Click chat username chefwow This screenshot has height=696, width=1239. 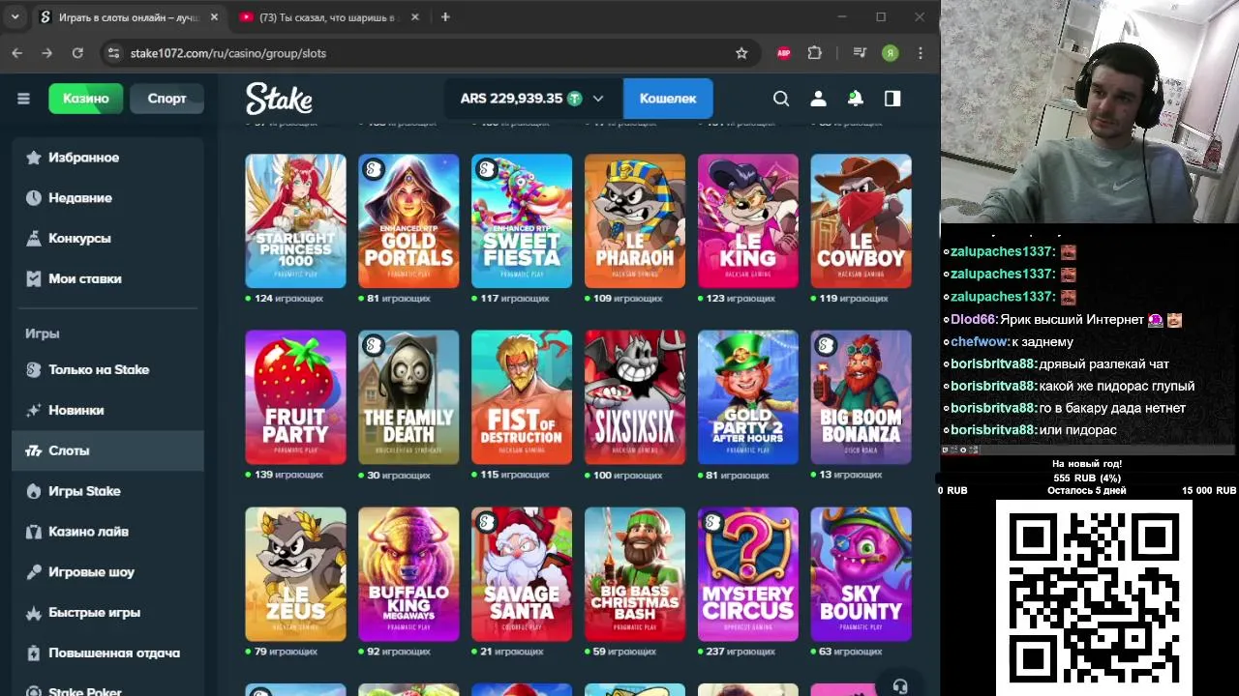point(980,342)
